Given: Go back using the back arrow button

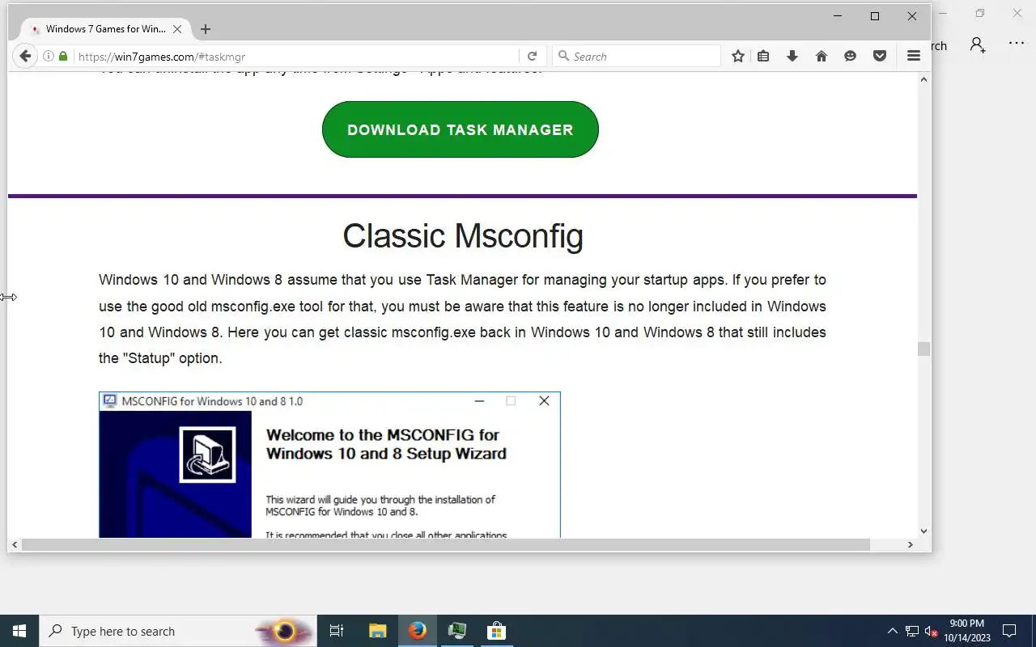Looking at the screenshot, I should pyautogui.click(x=25, y=56).
